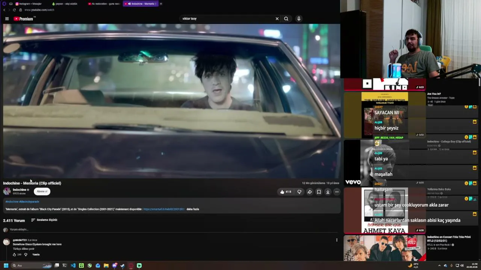Reload the YouTube page
Screen dimensions: 481x270
(14, 10)
